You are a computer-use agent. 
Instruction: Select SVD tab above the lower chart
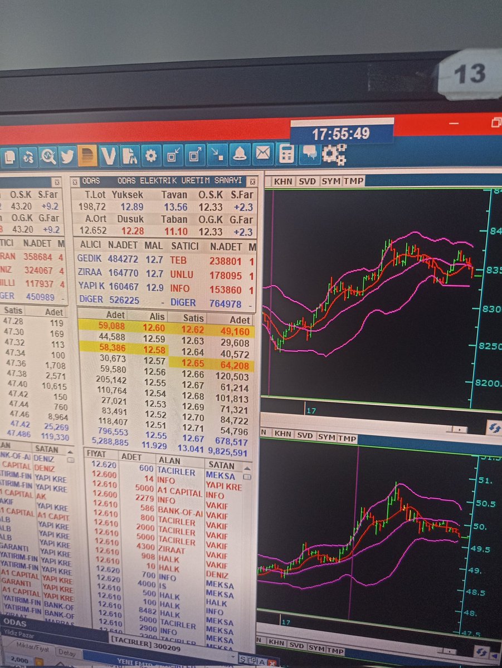click(305, 435)
